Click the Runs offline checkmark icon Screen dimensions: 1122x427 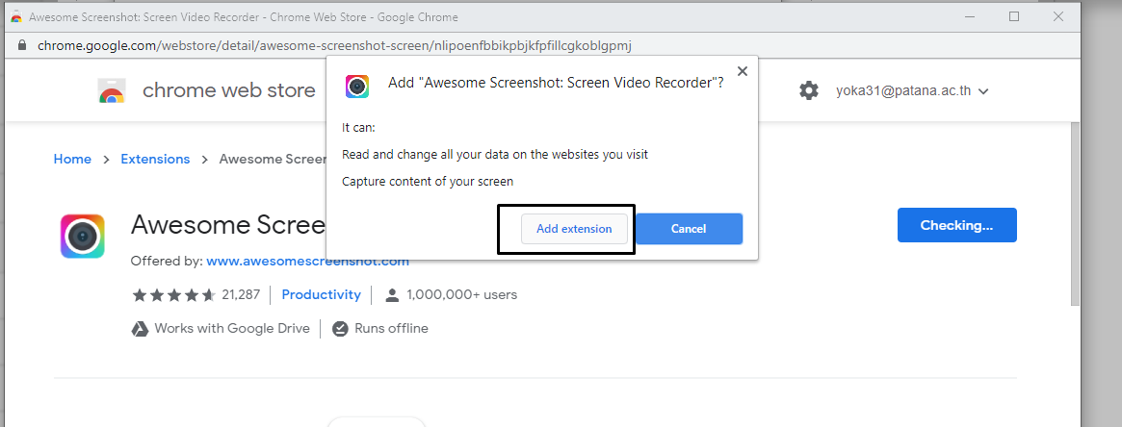point(341,329)
